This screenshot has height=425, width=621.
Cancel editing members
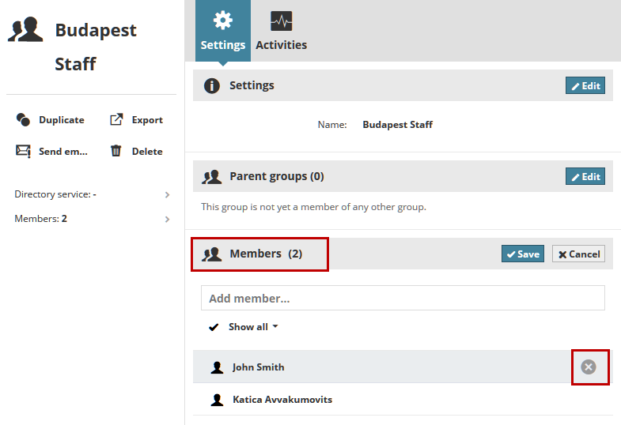point(578,254)
